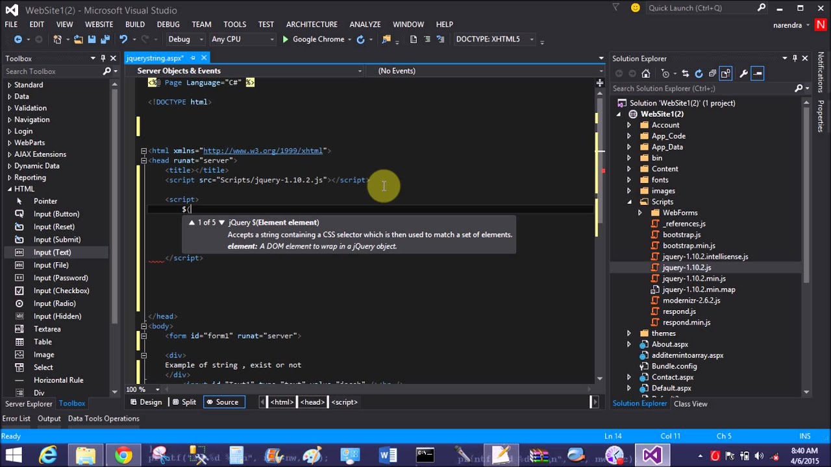This screenshot has height=467, width=831.
Task: Click the feedback smiley icon in title bar
Action: pyautogui.click(x=635, y=8)
